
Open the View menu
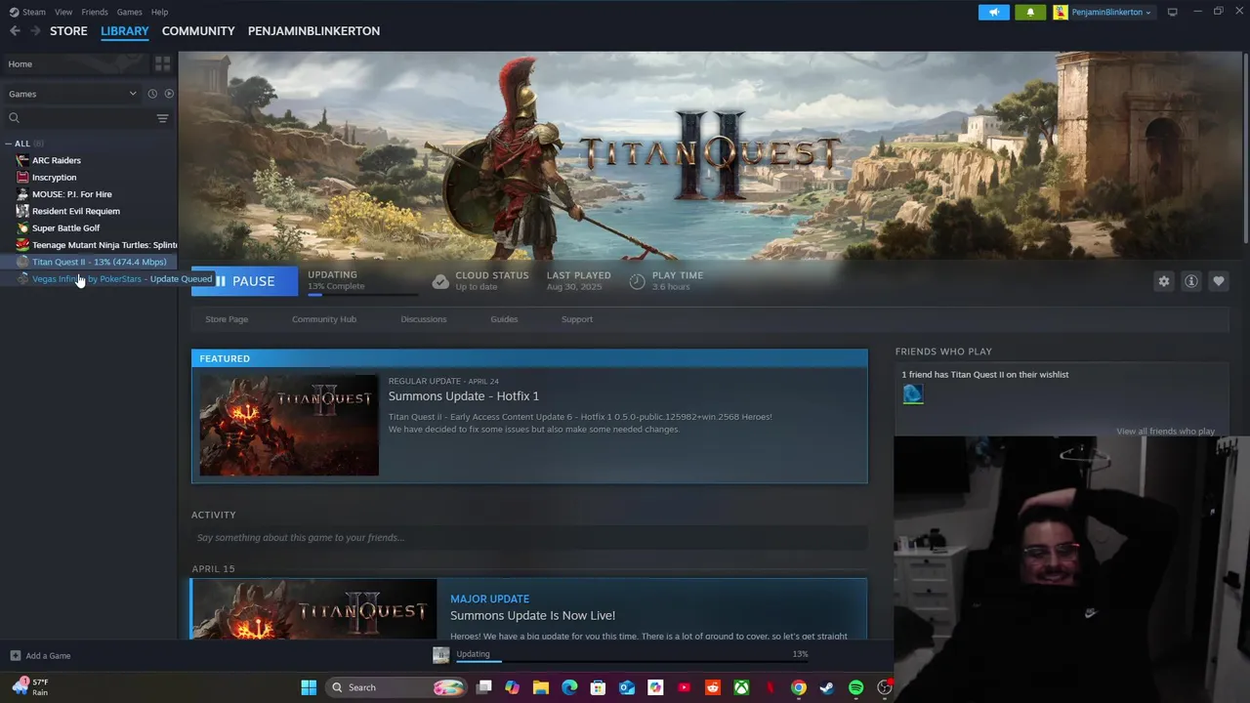[63, 12]
